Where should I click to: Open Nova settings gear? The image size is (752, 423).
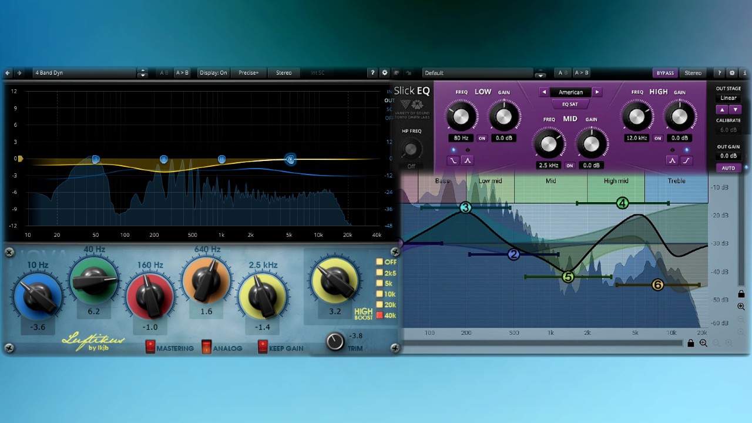pyautogui.click(x=385, y=73)
